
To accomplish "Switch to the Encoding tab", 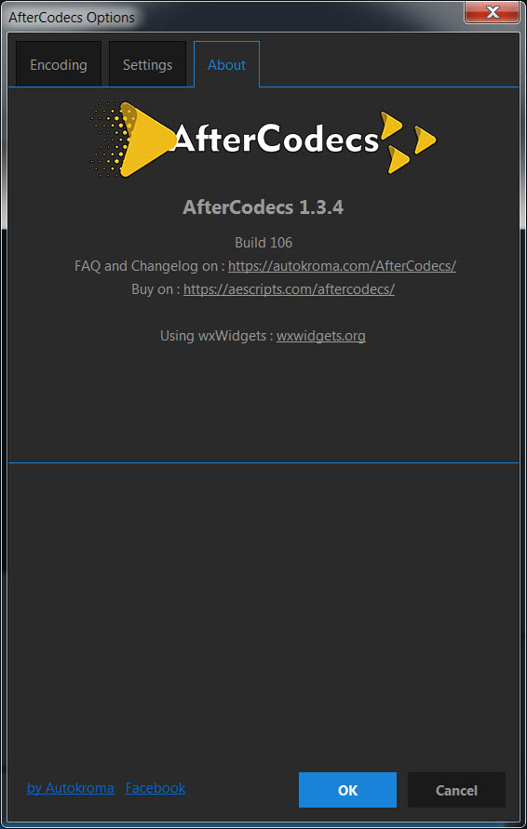I will pos(59,64).
